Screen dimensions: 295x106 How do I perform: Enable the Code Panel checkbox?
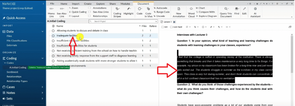pos(171,27)
